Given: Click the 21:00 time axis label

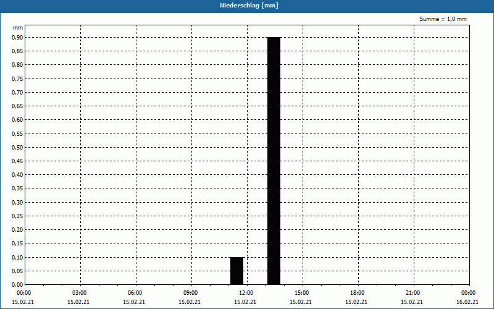Looking at the screenshot, I should tap(412, 293).
